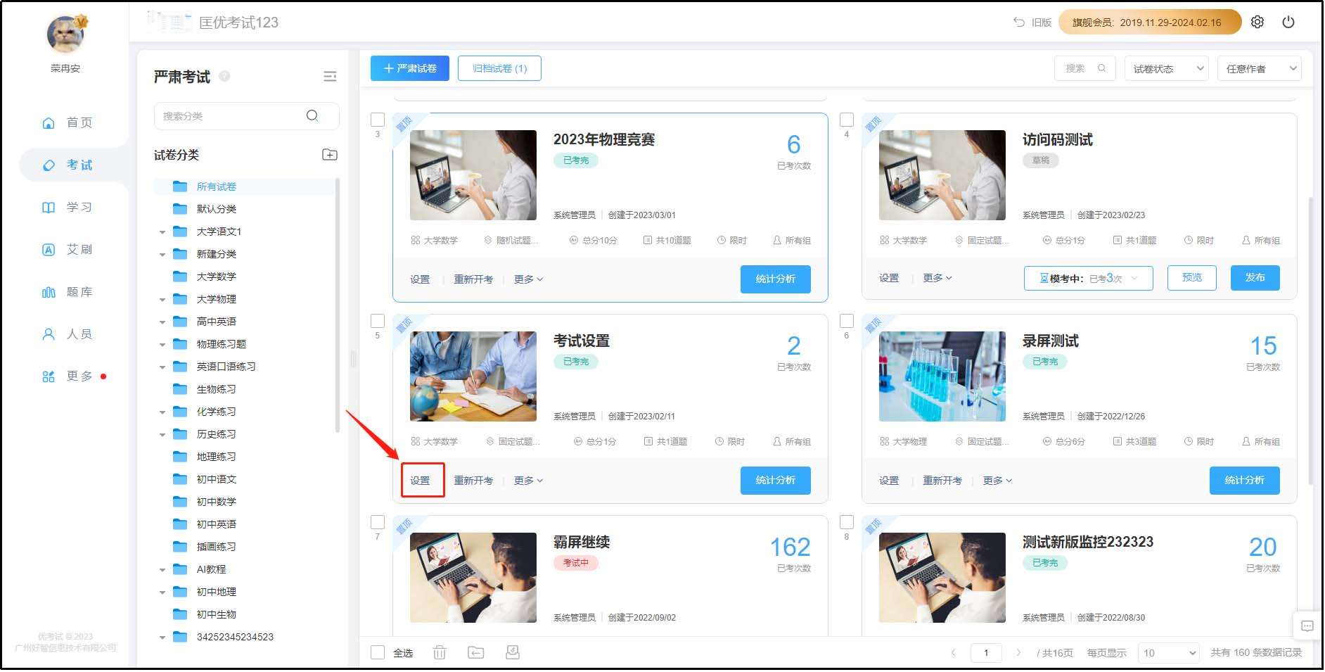The width and height of the screenshot is (1325, 672).
Task: Open the 试卷状态 status dropdown
Action: 1166,68
